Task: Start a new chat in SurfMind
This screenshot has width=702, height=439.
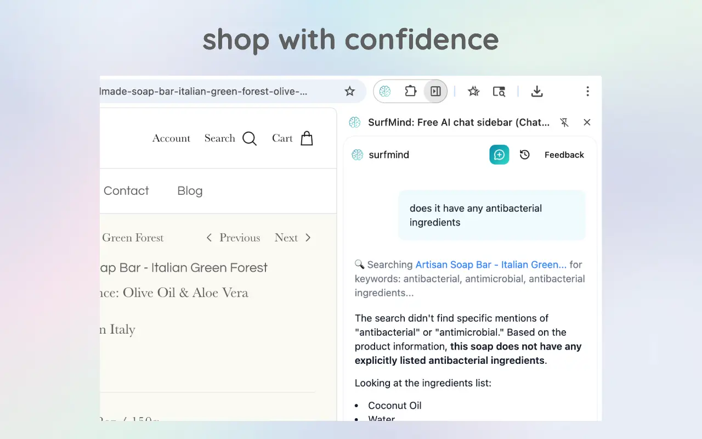Action: [x=499, y=155]
